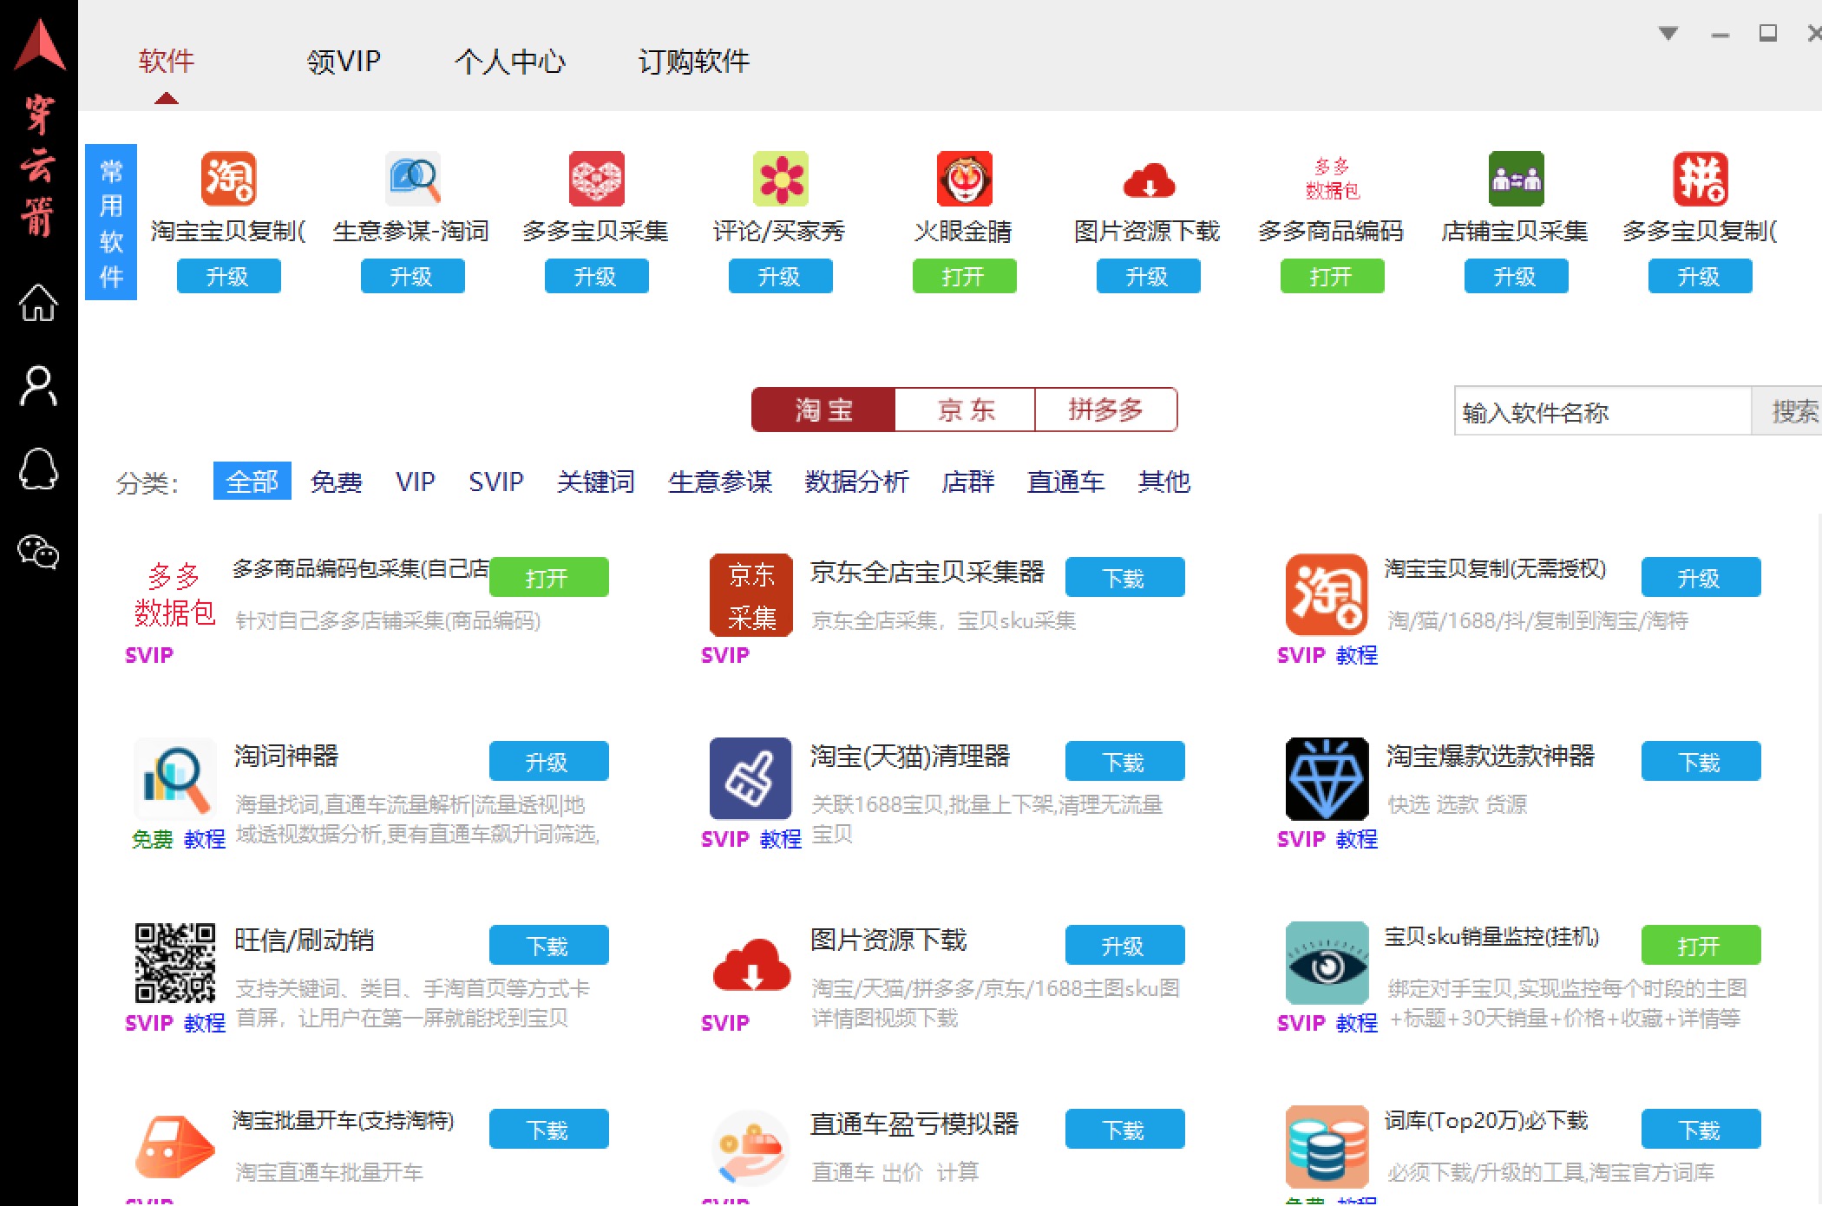Screen dimensions: 1822x1206
Task: Click the red arrow logo icon
Action: pos(39,44)
